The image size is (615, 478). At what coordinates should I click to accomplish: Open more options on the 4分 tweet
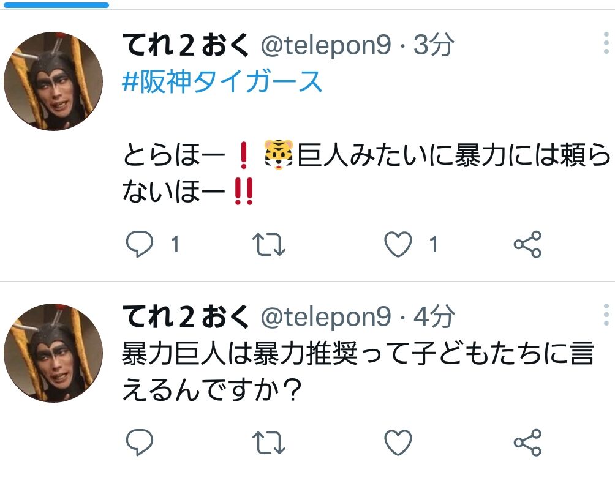(x=606, y=314)
